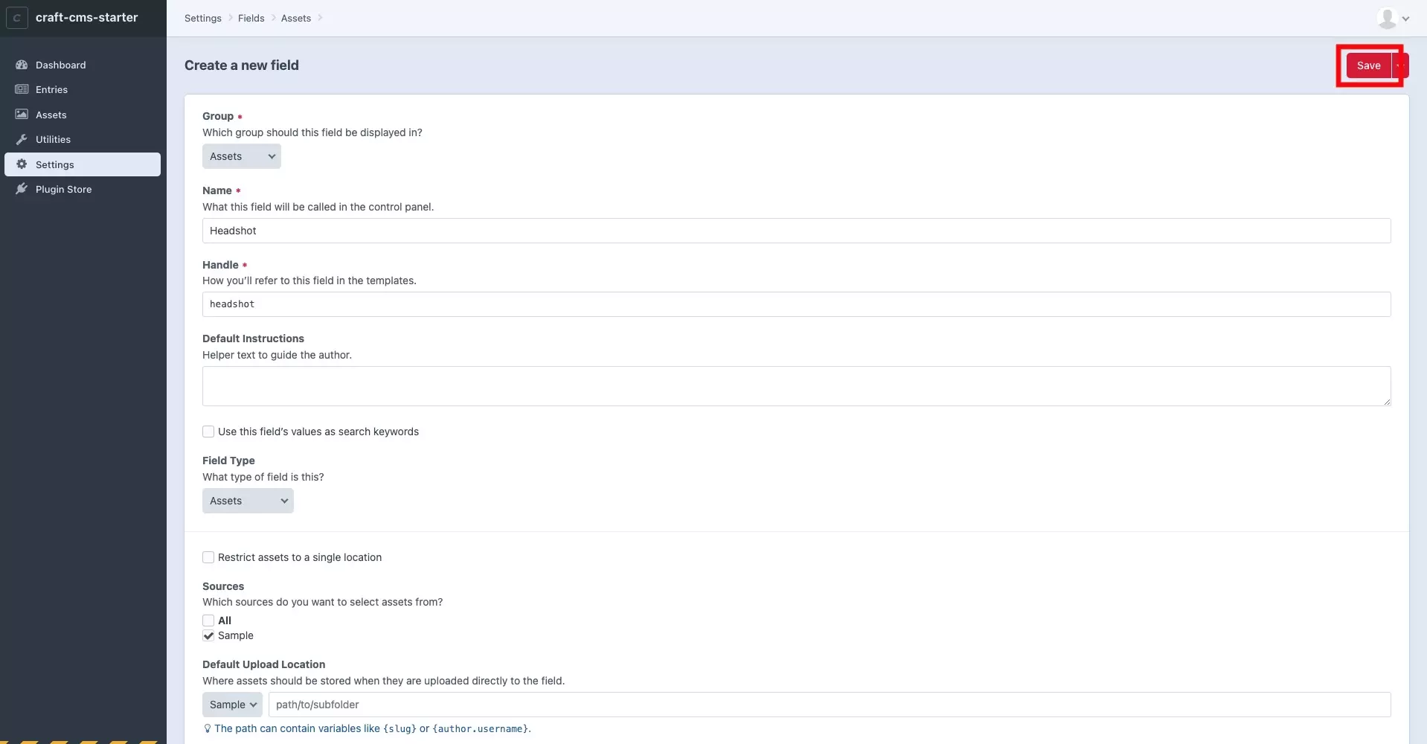Go to Assets breadcrumb link

tap(296, 18)
